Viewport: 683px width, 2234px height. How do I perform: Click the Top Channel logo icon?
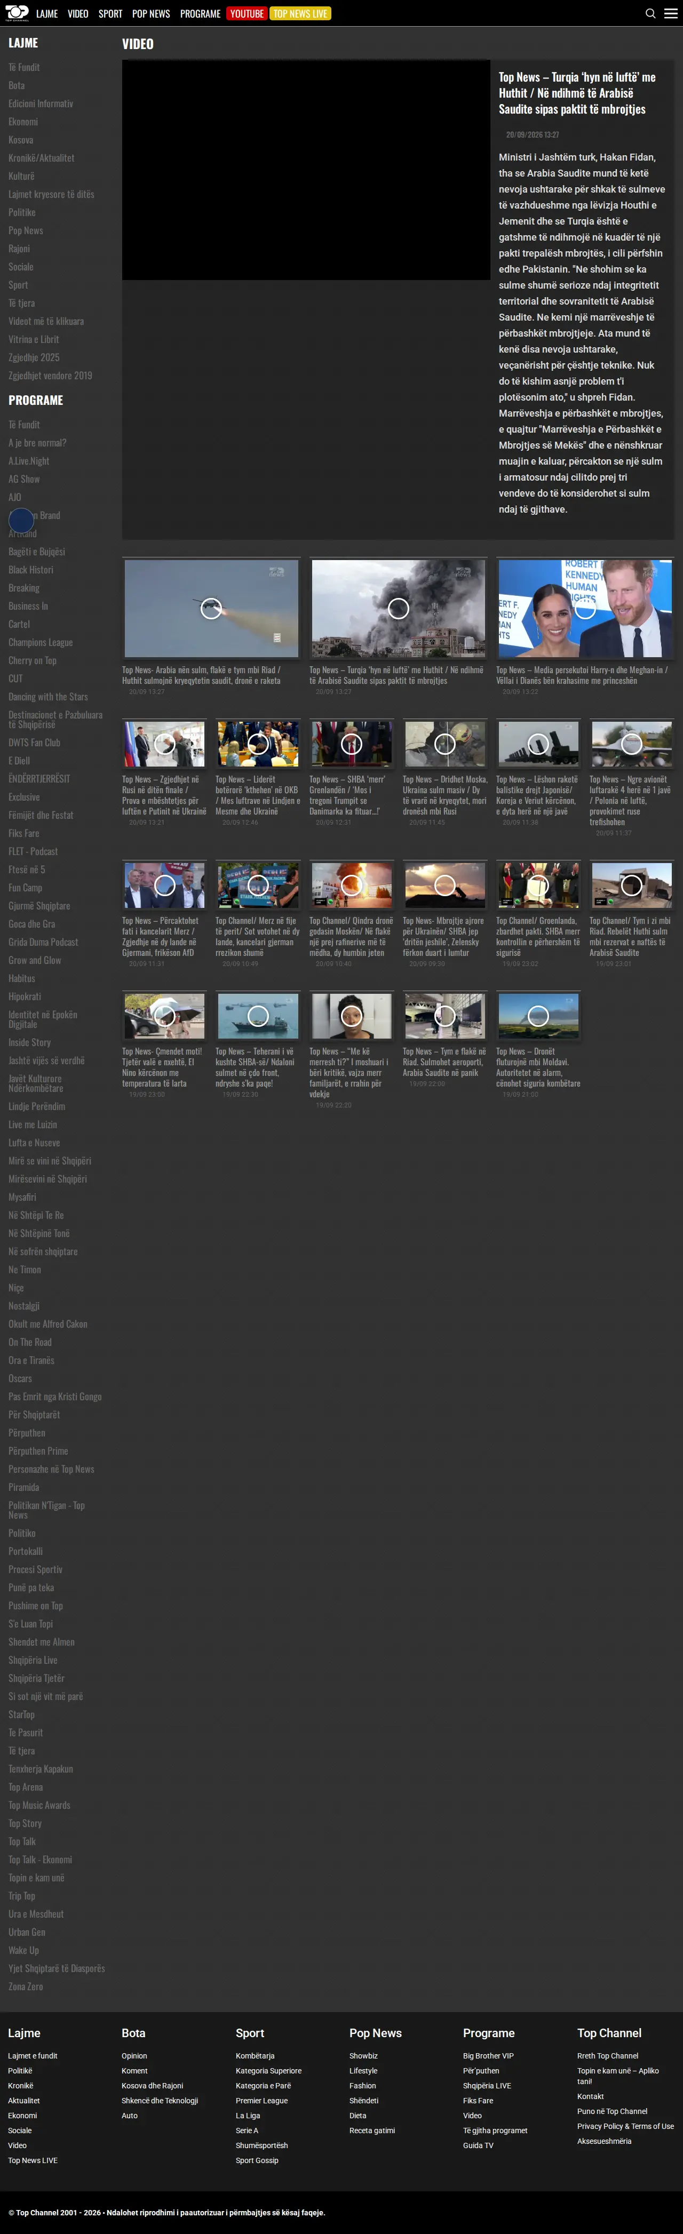tap(17, 13)
